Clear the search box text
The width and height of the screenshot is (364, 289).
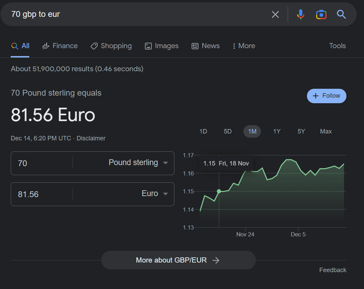click(275, 14)
